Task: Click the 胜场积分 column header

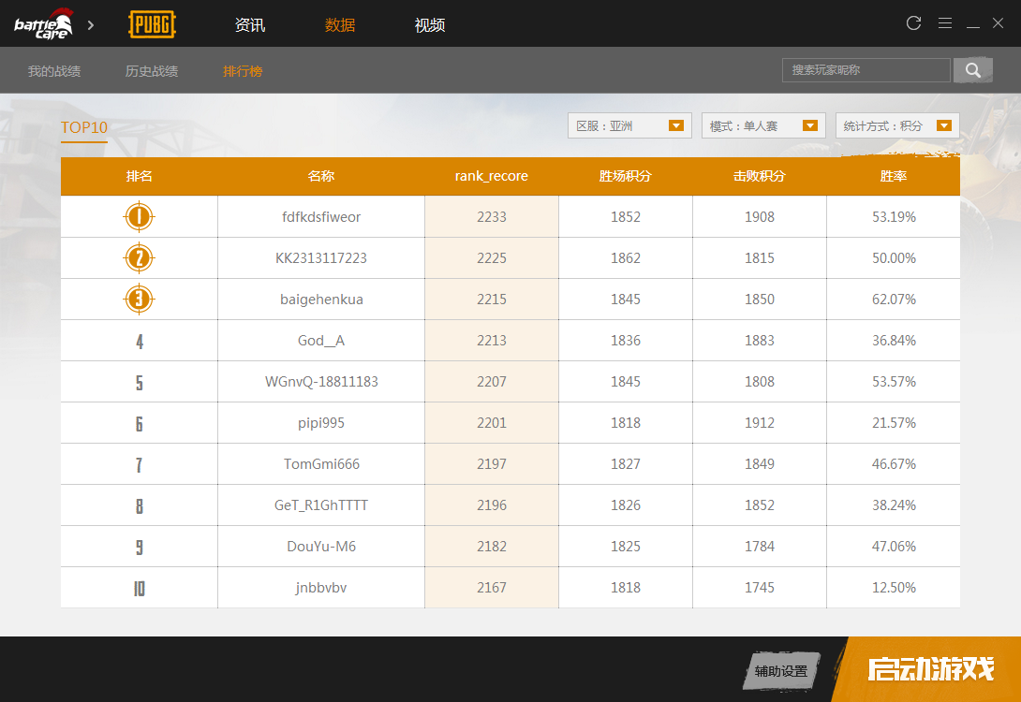Action: click(x=625, y=176)
